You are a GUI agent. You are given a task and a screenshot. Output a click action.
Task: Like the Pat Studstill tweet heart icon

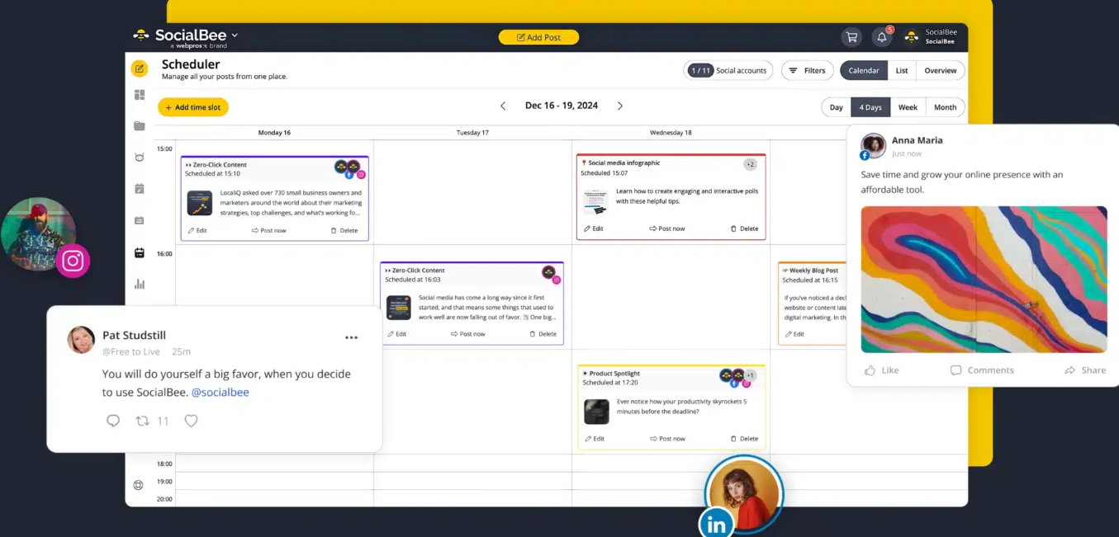pyautogui.click(x=191, y=421)
